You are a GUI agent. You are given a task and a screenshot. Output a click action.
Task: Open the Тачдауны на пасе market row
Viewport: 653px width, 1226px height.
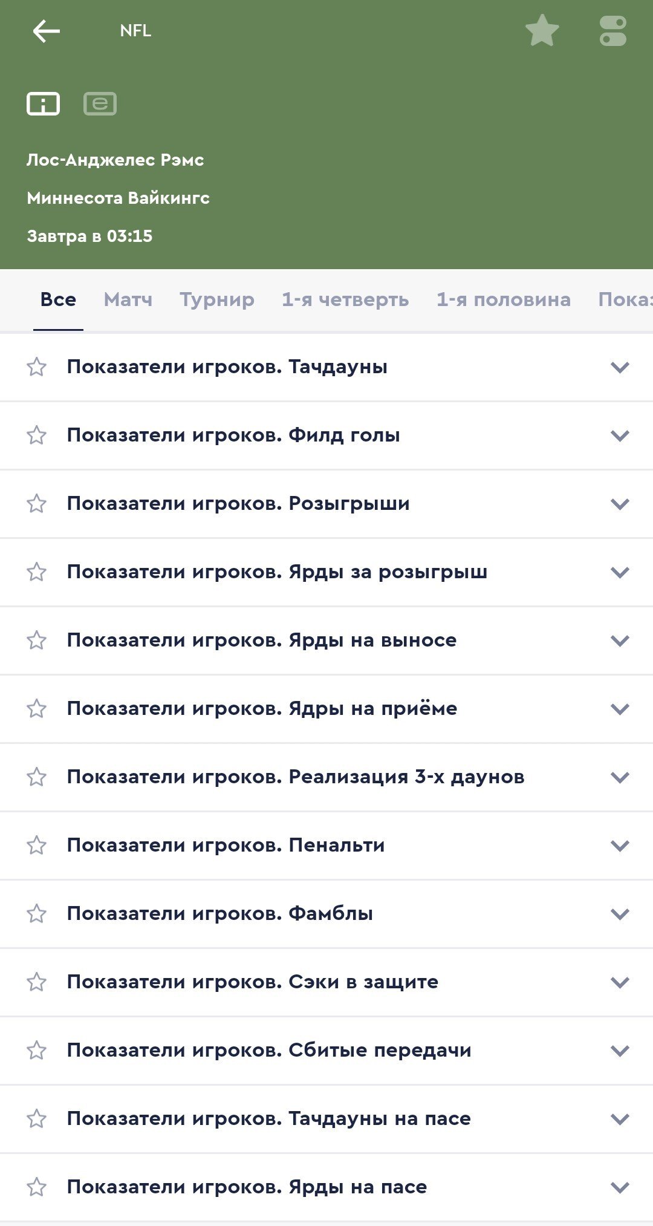click(x=269, y=1119)
